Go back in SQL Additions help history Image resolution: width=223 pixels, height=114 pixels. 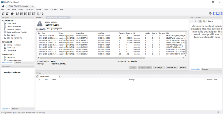pyautogui.click(x=192, y=21)
